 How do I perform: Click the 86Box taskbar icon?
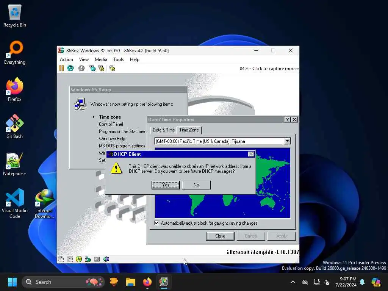(164, 282)
